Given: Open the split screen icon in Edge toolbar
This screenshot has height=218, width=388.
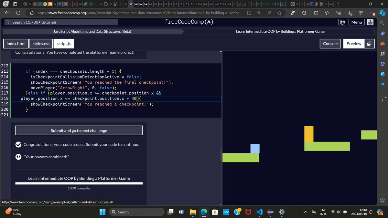Looking at the screenshot, I should click(316, 13).
